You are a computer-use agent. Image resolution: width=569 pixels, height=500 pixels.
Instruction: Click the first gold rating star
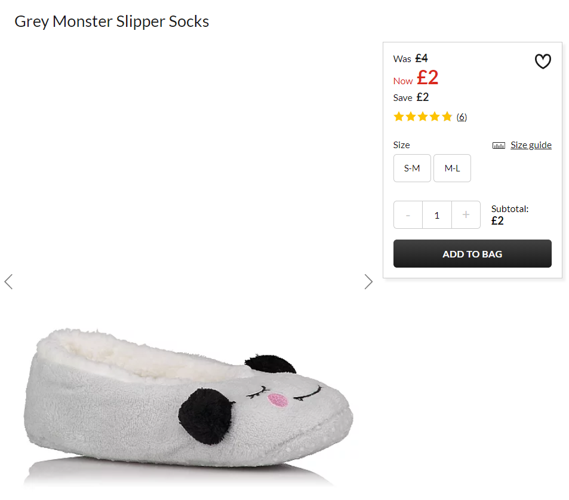(399, 116)
